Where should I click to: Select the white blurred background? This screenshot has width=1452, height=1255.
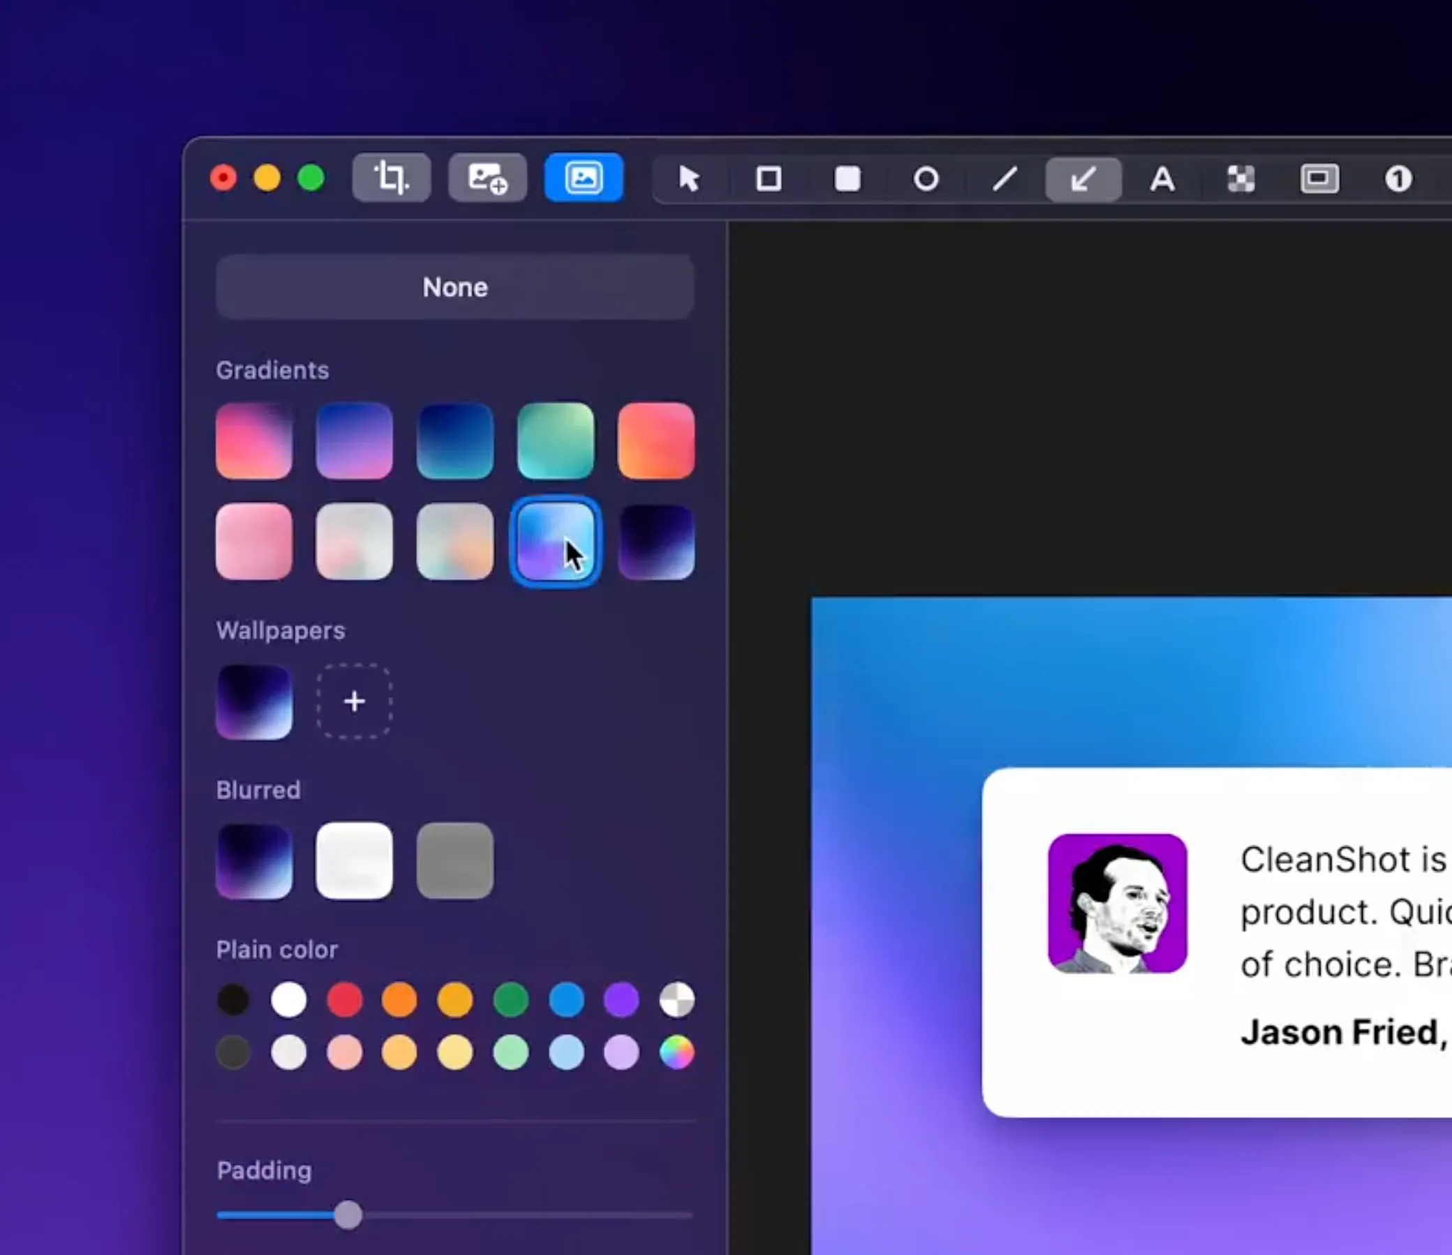coord(355,861)
